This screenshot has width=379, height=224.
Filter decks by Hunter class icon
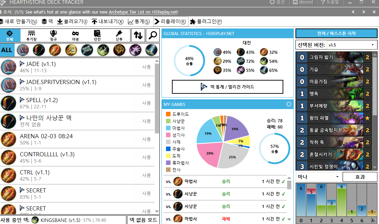[x=39, y=50]
